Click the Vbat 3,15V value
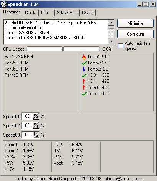 (x=77, y=163)
